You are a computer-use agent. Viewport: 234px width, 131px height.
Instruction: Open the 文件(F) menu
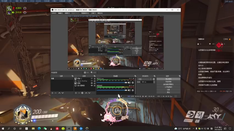[54, 13]
